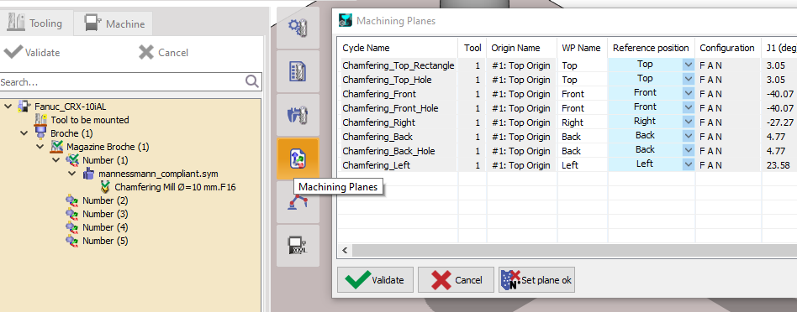Open the tool clamp sidebar icon
797x312 pixels.
pyautogui.click(x=298, y=115)
